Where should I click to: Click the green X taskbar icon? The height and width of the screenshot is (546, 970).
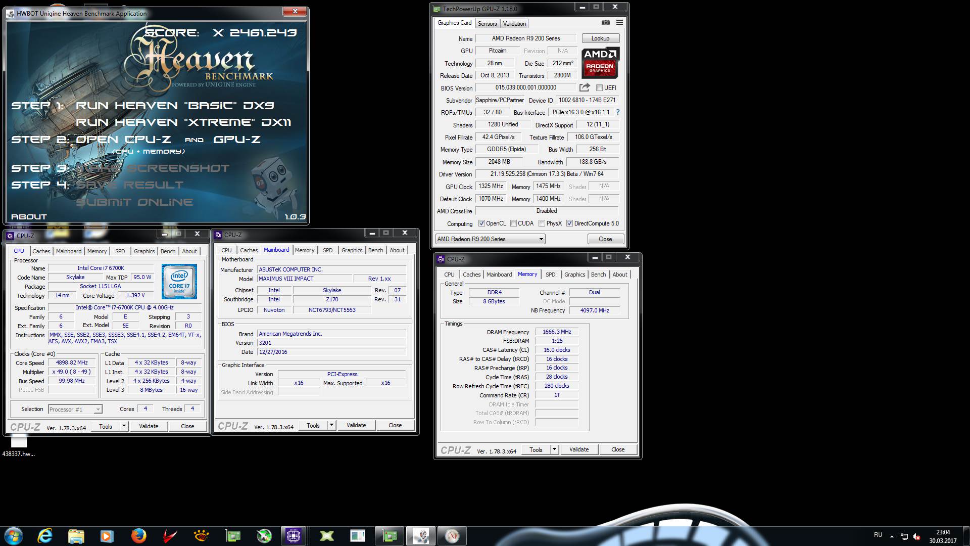[x=327, y=536]
